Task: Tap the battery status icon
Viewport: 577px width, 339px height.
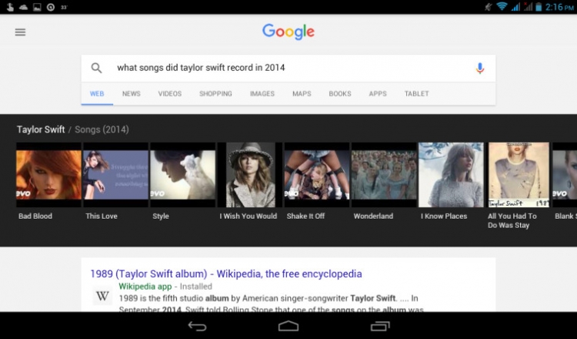Action: point(539,7)
